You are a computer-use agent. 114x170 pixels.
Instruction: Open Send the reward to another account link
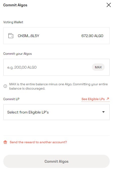point(38,142)
